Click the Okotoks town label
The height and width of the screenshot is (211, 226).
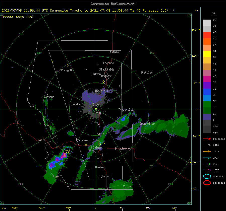pos(100,167)
